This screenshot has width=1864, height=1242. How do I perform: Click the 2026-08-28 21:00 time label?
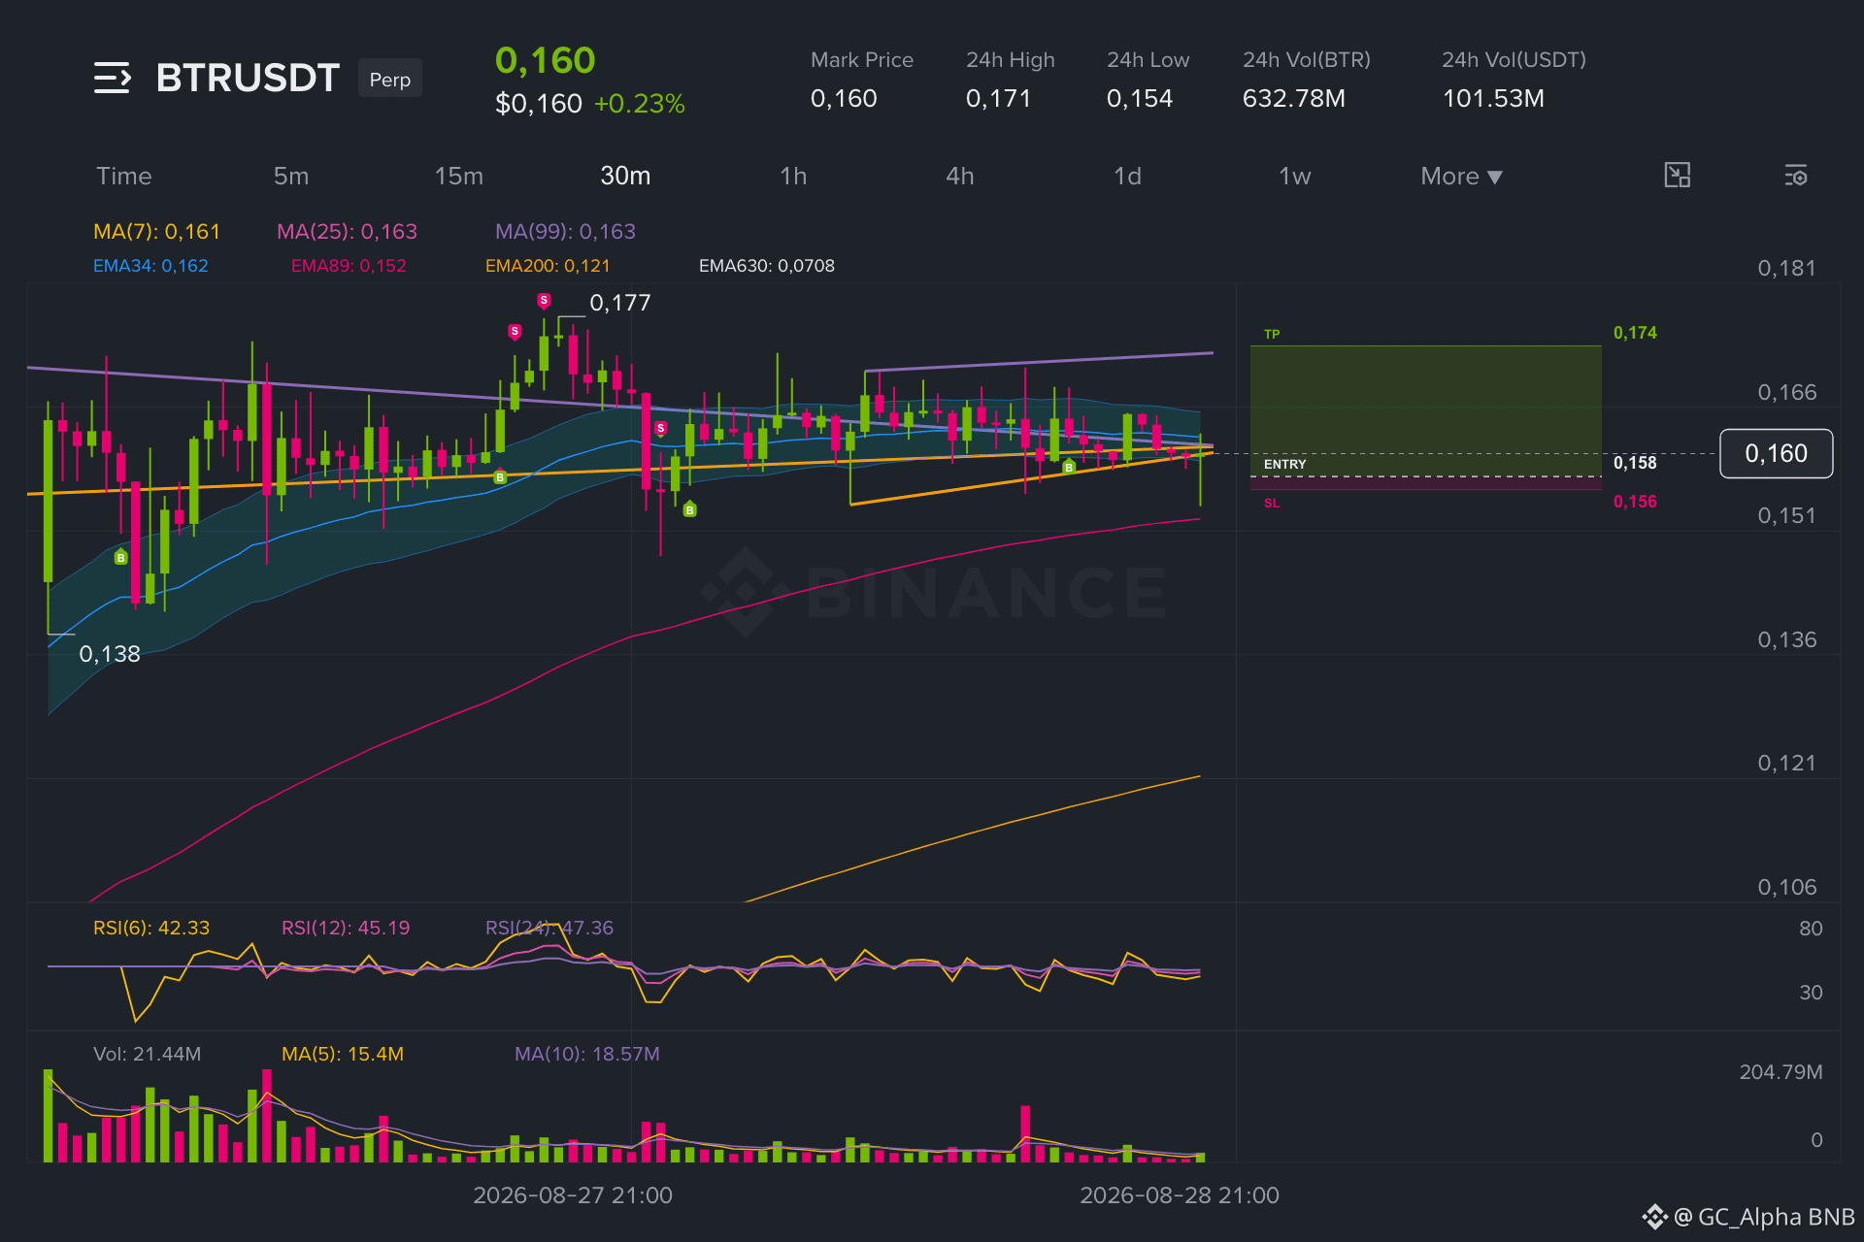coord(1180,1195)
